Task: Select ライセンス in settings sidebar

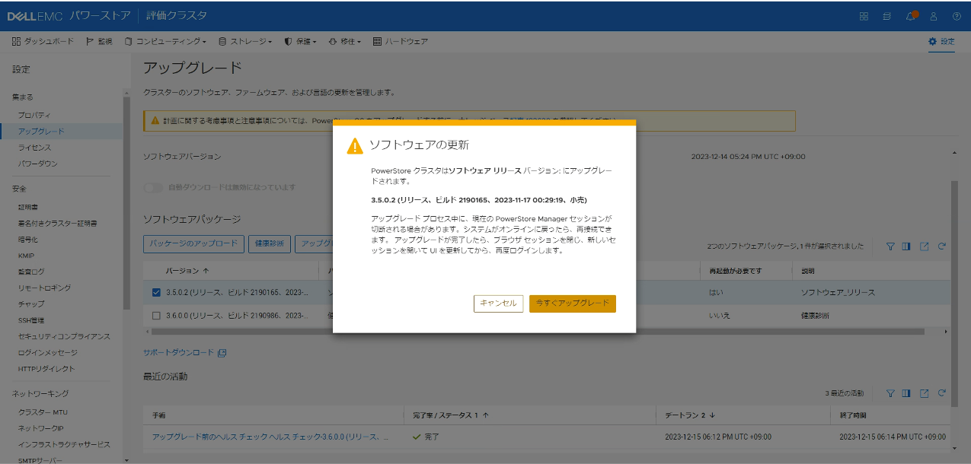Action: coord(35,148)
